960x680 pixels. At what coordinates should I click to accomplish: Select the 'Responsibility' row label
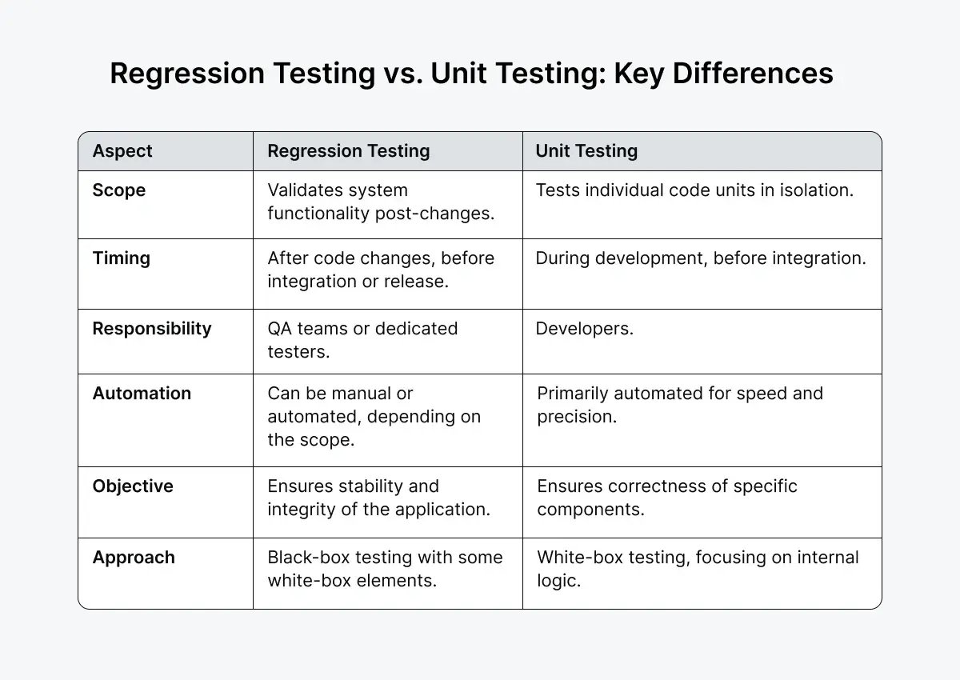pyautogui.click(x=152, y=329)
